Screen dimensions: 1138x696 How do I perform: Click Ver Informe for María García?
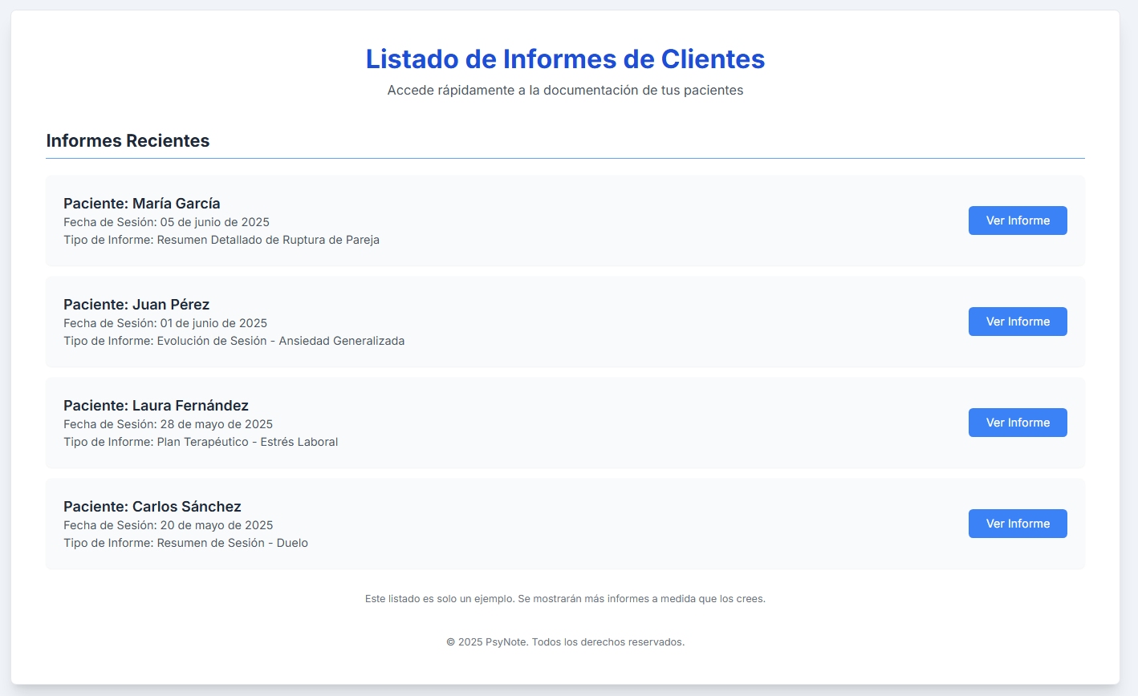tap(1017, 220)
